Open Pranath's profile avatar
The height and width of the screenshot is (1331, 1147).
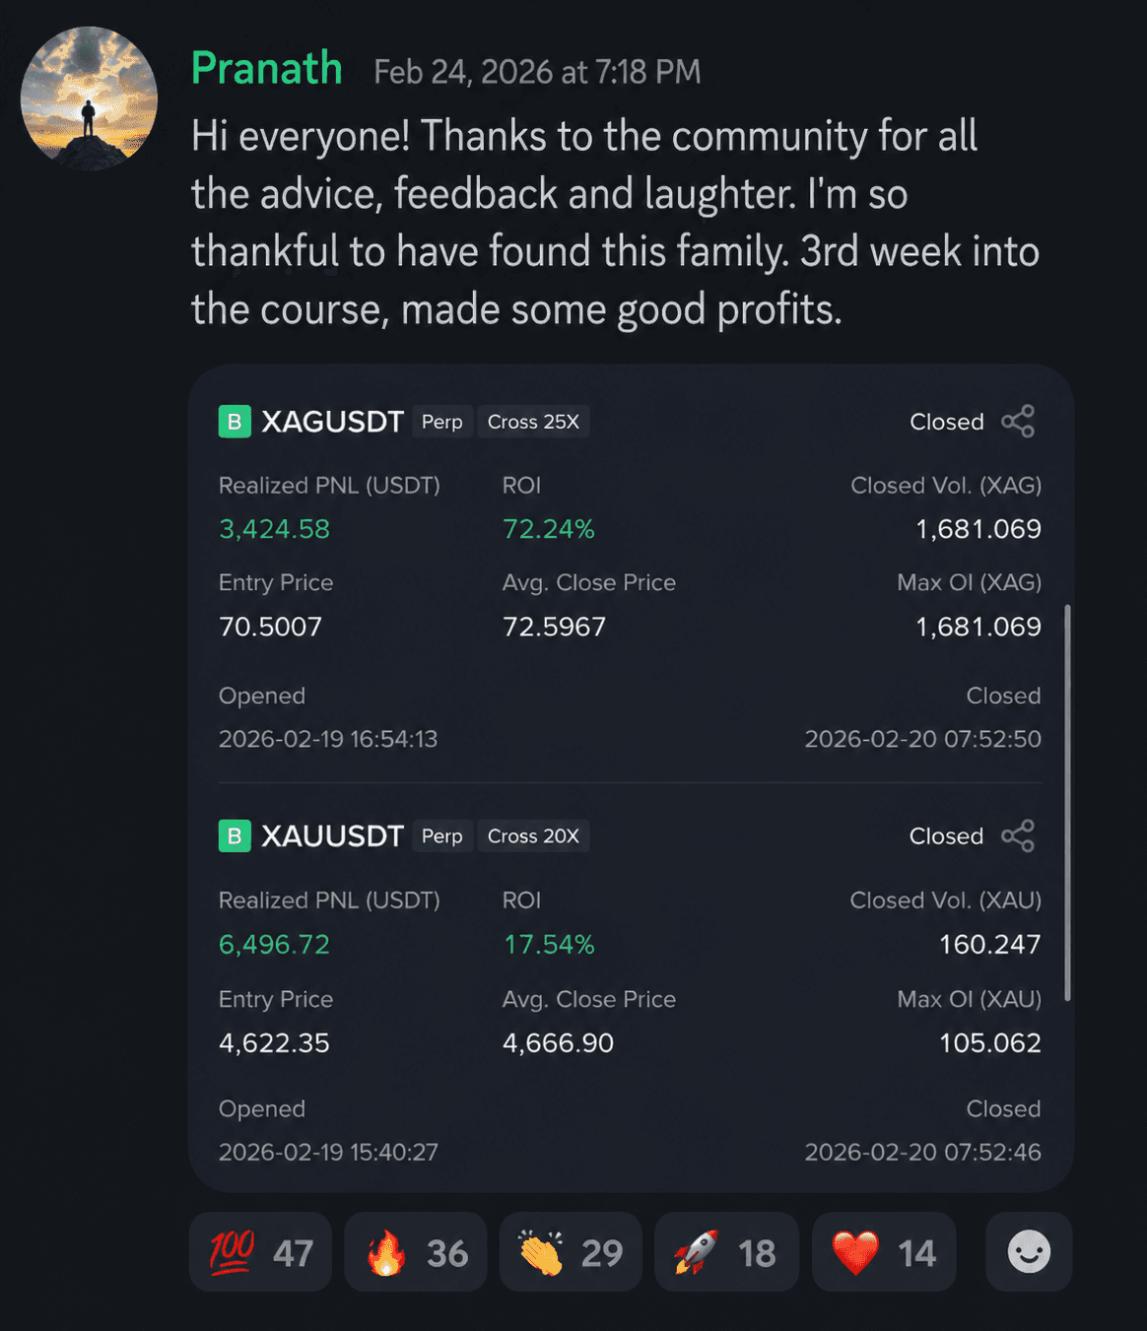click(x=89, y=99)
